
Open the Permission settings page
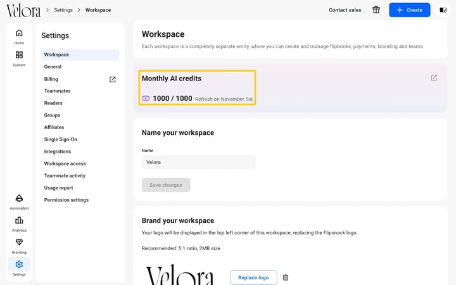pyautogui.click(x=66, y=200)
